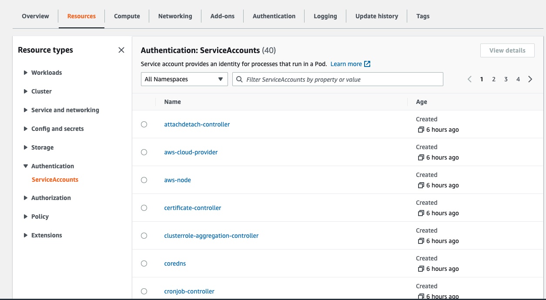The width and height of the screenshot is (546, 300).
Task: Switch to the Networking tab
Action: [175, 16]
